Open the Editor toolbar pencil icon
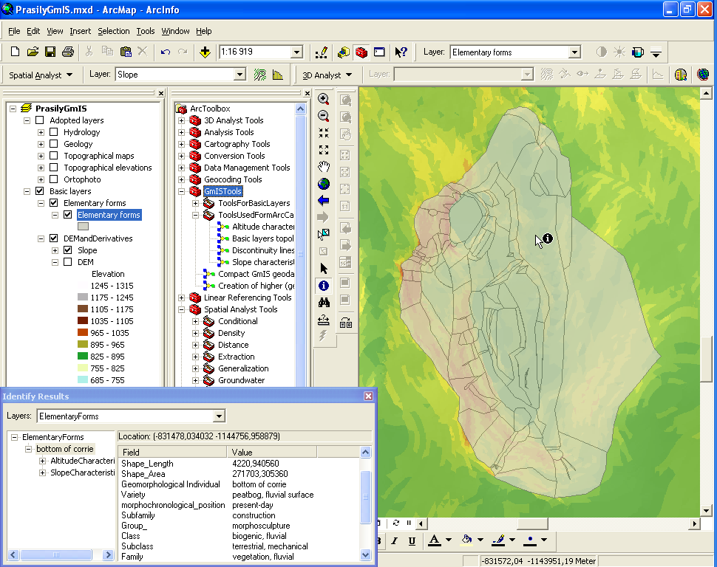Image resolution: width=717 pixels, height=567 pixels. coord(322,52)
